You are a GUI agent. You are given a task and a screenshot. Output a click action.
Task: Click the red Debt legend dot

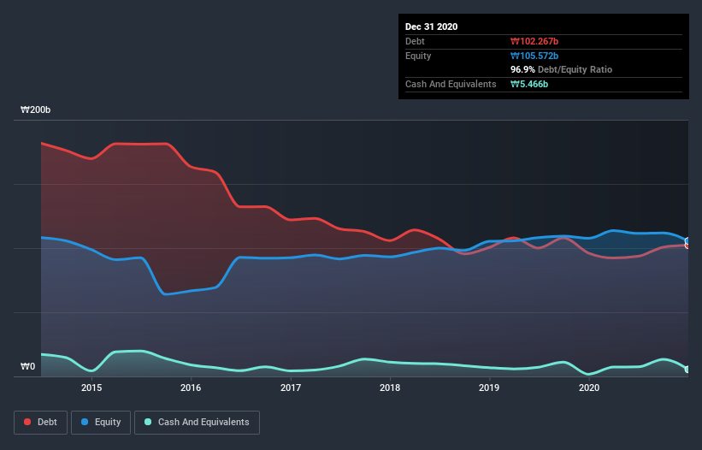click(x=27, y=422)
